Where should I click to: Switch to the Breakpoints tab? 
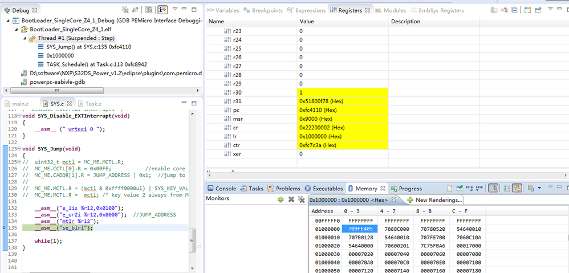(263, 10)
